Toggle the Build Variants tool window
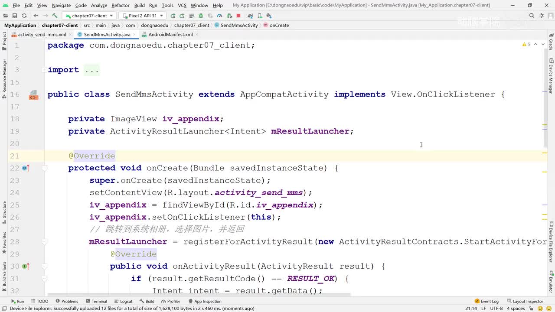This screenshot has width=555, height=312. (x=4, y=276)
